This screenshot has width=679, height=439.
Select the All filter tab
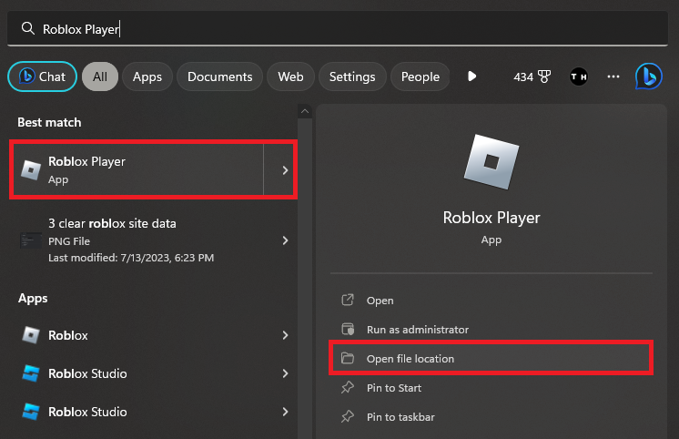(100, 77)
